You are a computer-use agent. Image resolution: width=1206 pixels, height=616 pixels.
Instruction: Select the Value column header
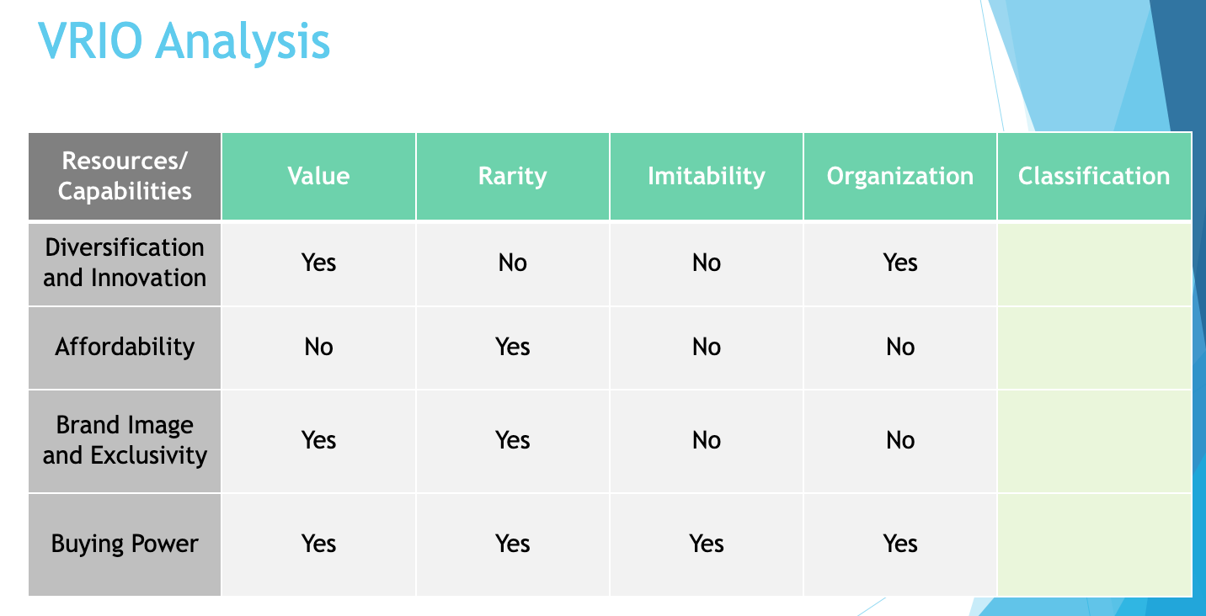point(318,176)
